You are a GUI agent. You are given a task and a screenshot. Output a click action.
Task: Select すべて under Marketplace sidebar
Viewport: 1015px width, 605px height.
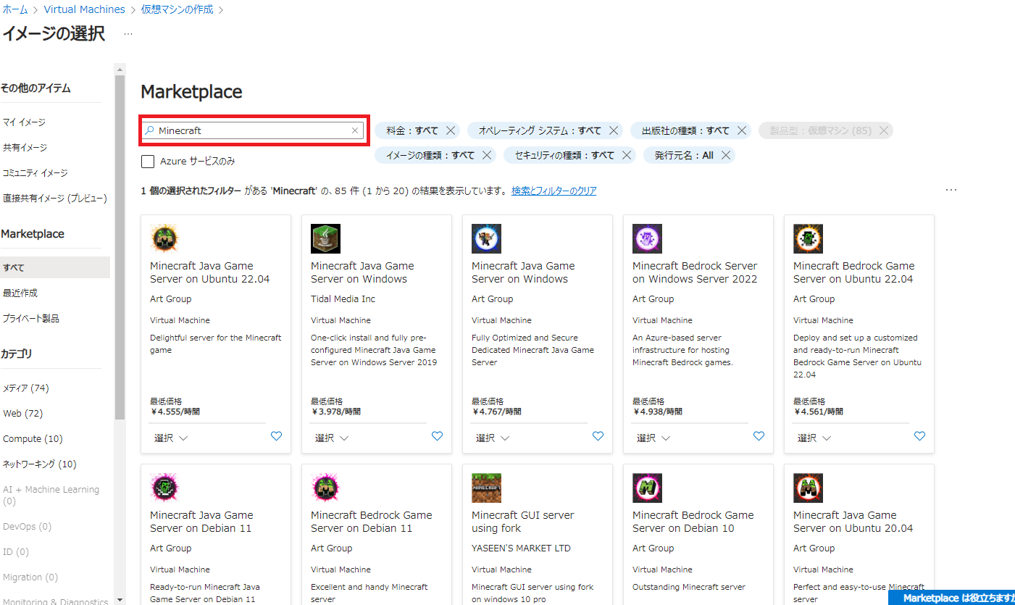[x=55, y=267]
